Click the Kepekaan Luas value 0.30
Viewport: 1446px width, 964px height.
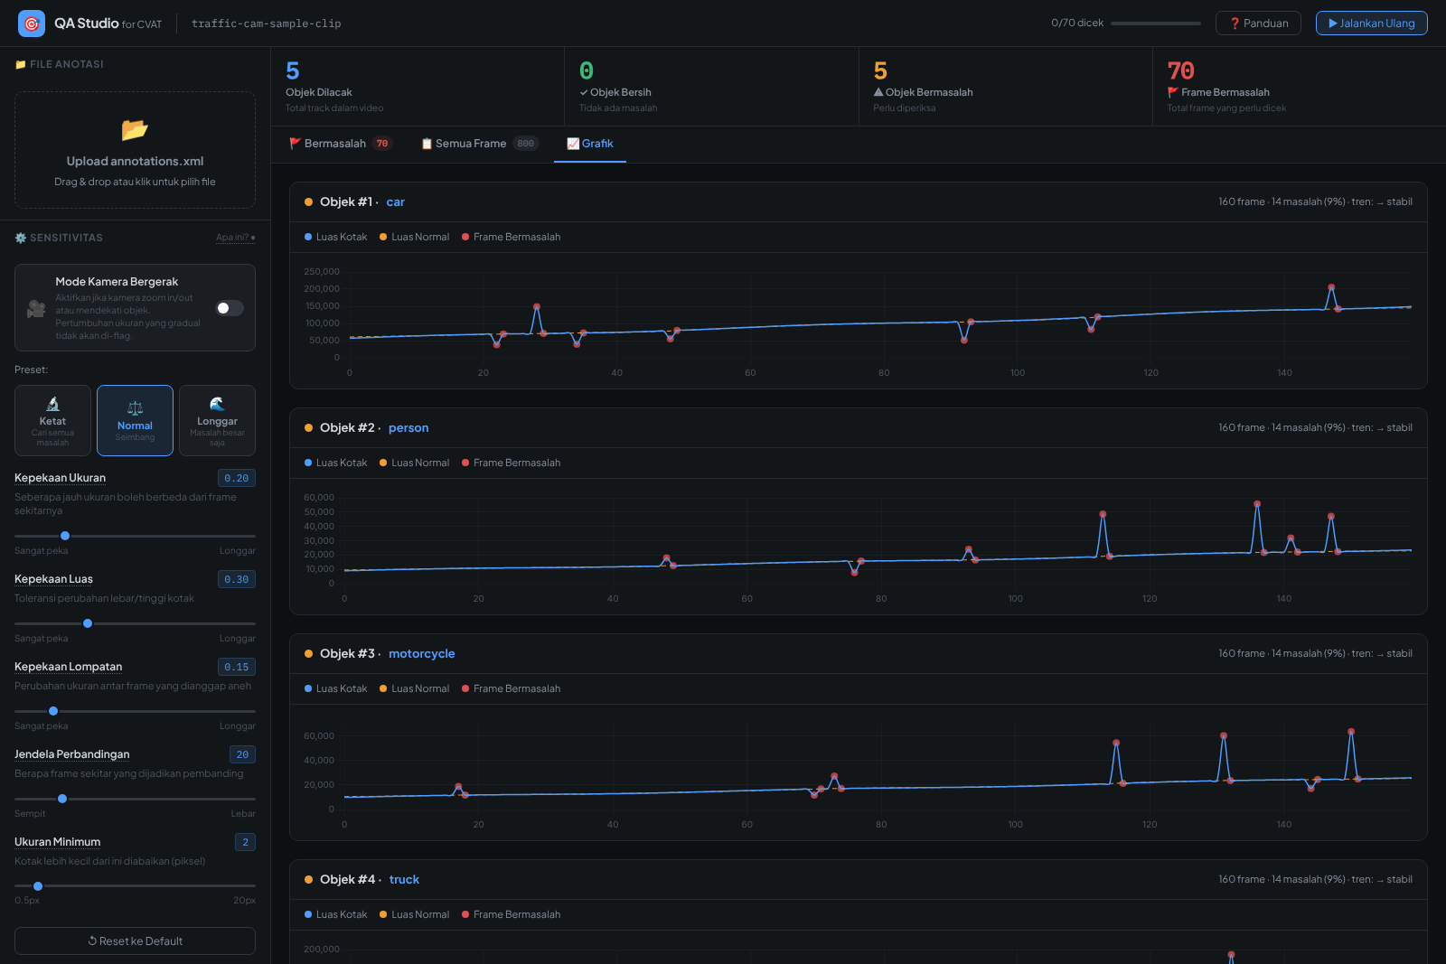click(x=237, y=579)
